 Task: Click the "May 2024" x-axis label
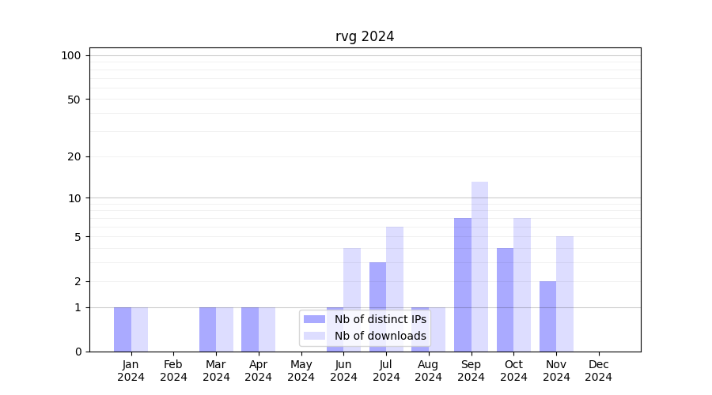301,371
